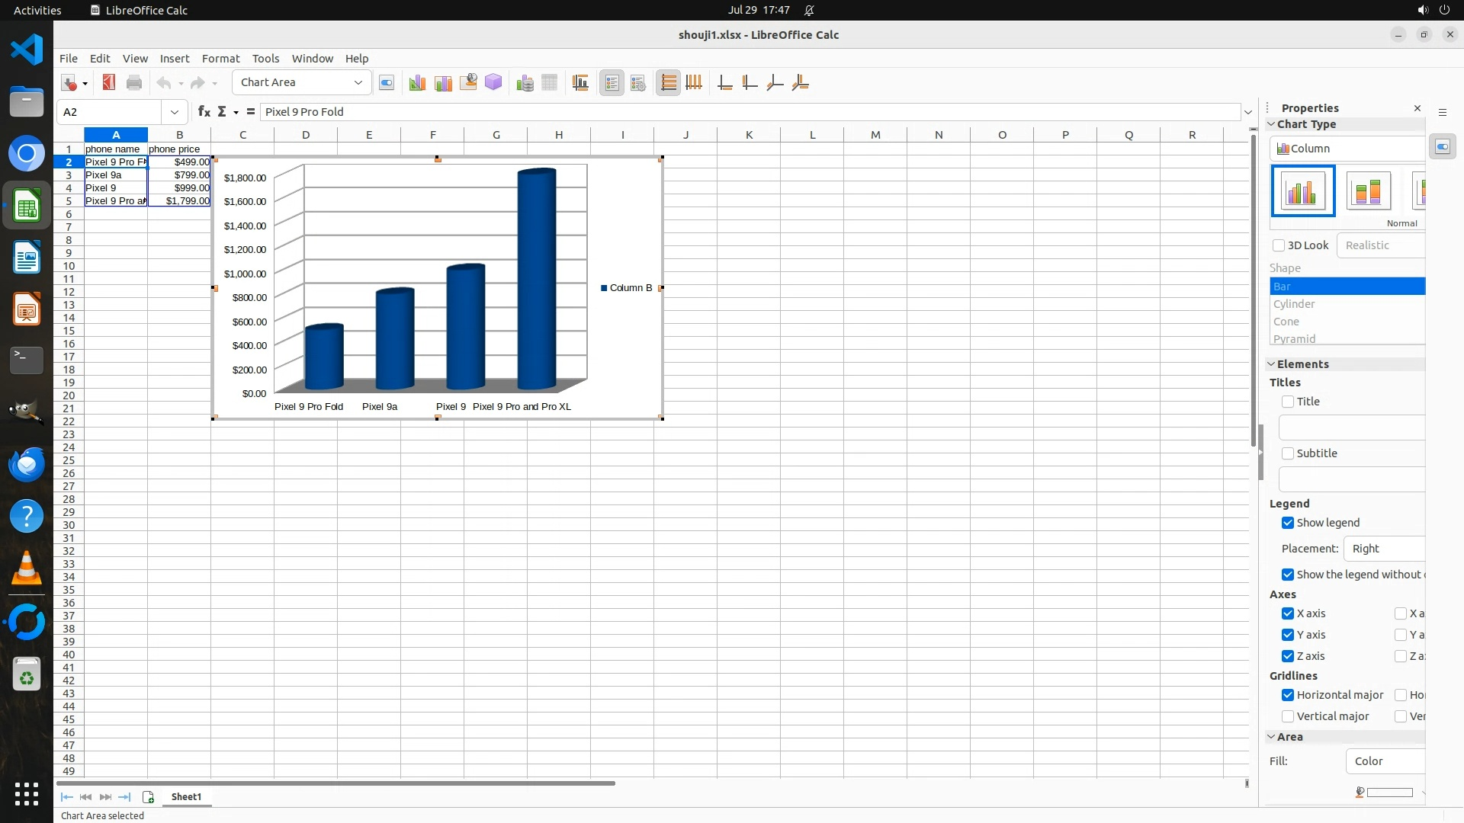This screenshot has height=823, width=1464.
Task: Toggle Vertical Grids toolbar icon
Action: click(x=694, y=83)
